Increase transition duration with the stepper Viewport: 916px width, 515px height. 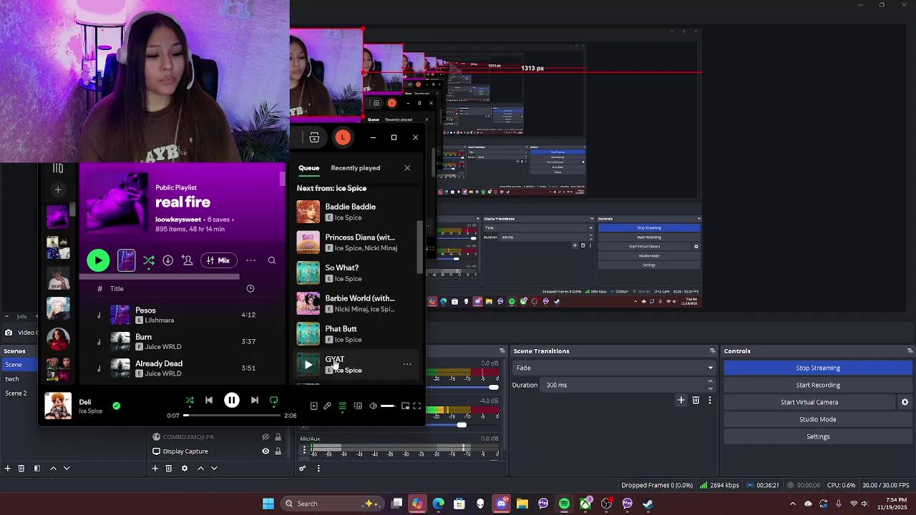pyautogui.click(x=710, y=381)
